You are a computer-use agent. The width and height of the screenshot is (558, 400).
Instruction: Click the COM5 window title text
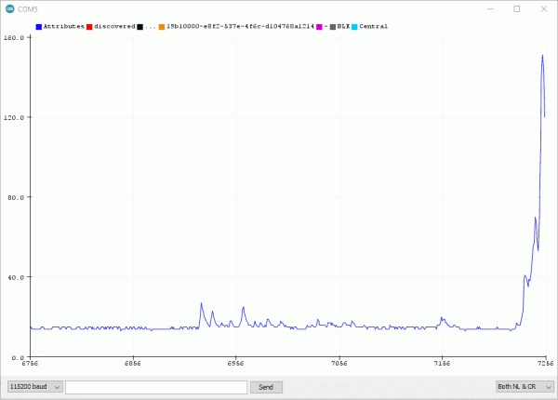28,9
